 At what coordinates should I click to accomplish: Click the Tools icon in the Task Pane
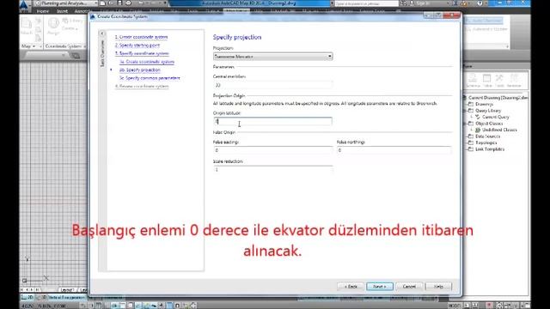tap(500, 80)
